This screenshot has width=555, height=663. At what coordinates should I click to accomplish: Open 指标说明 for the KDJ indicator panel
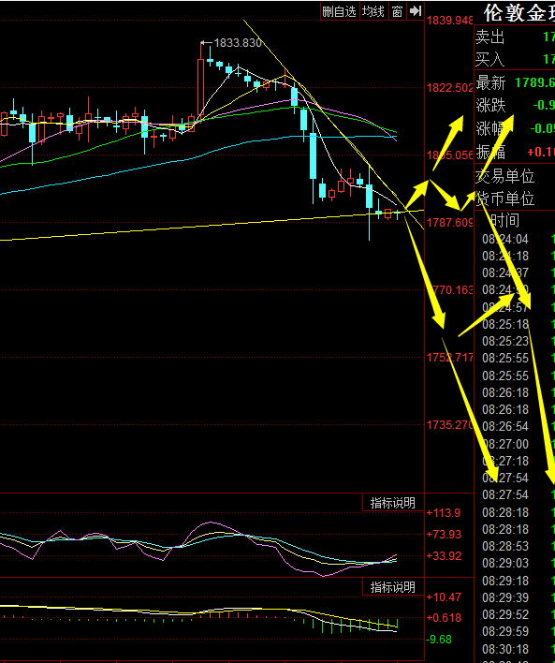(x=393, y=503)
